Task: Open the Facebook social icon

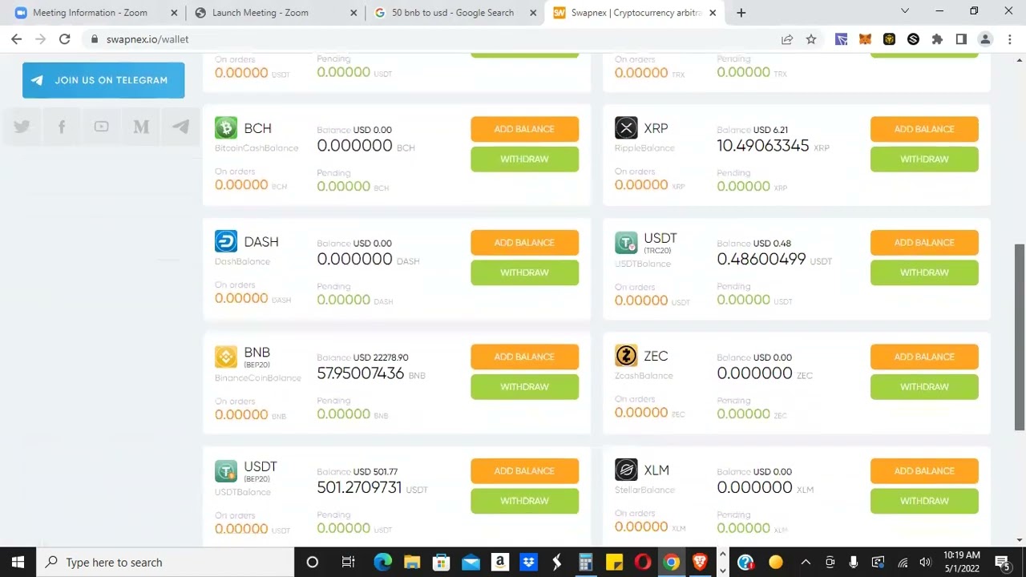Action: tap(62, 127)
